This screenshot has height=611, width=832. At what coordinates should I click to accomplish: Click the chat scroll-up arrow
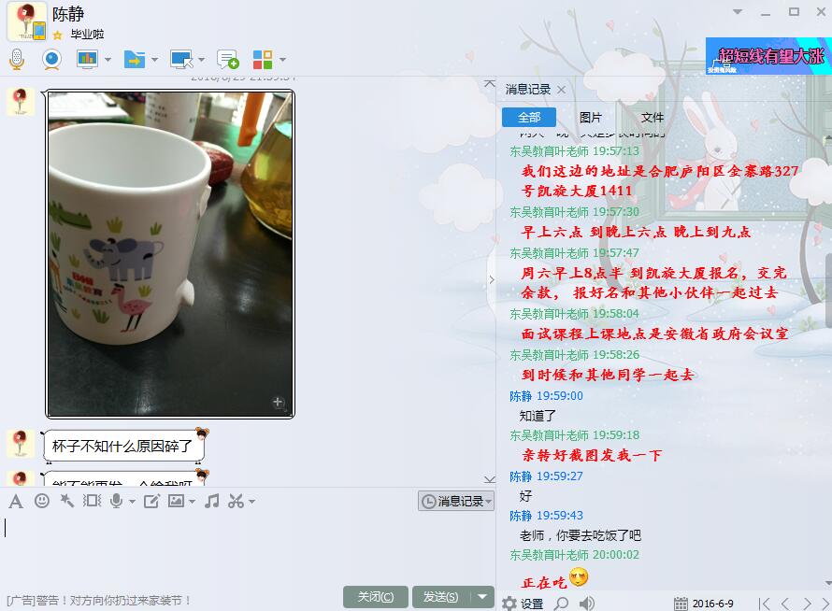click(x=490, y=84)
